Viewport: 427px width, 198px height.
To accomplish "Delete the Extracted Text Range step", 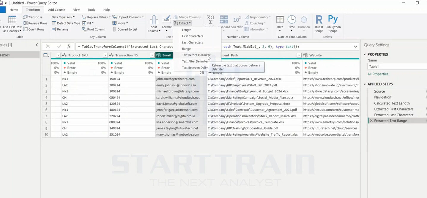I will click(371, 121).
